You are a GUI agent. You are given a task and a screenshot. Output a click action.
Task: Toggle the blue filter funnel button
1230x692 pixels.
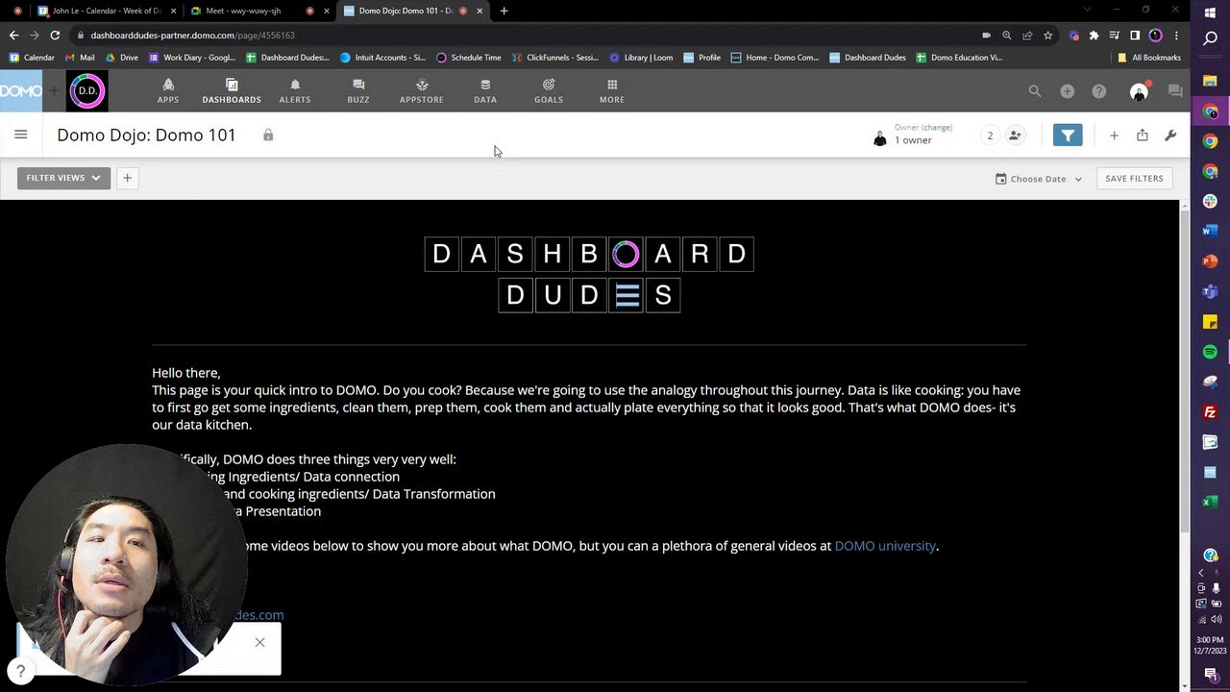coord(1068,136)
